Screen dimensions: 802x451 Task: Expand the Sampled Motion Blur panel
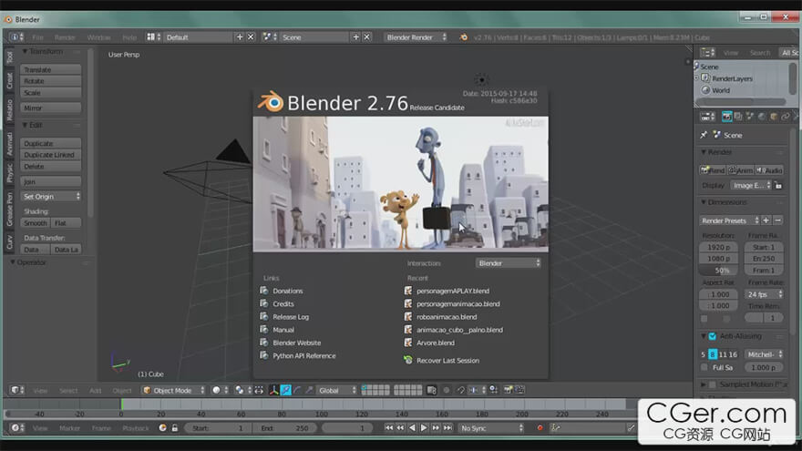tap(704, 384)
